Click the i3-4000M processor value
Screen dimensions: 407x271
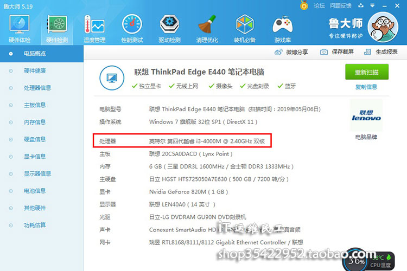207,141
